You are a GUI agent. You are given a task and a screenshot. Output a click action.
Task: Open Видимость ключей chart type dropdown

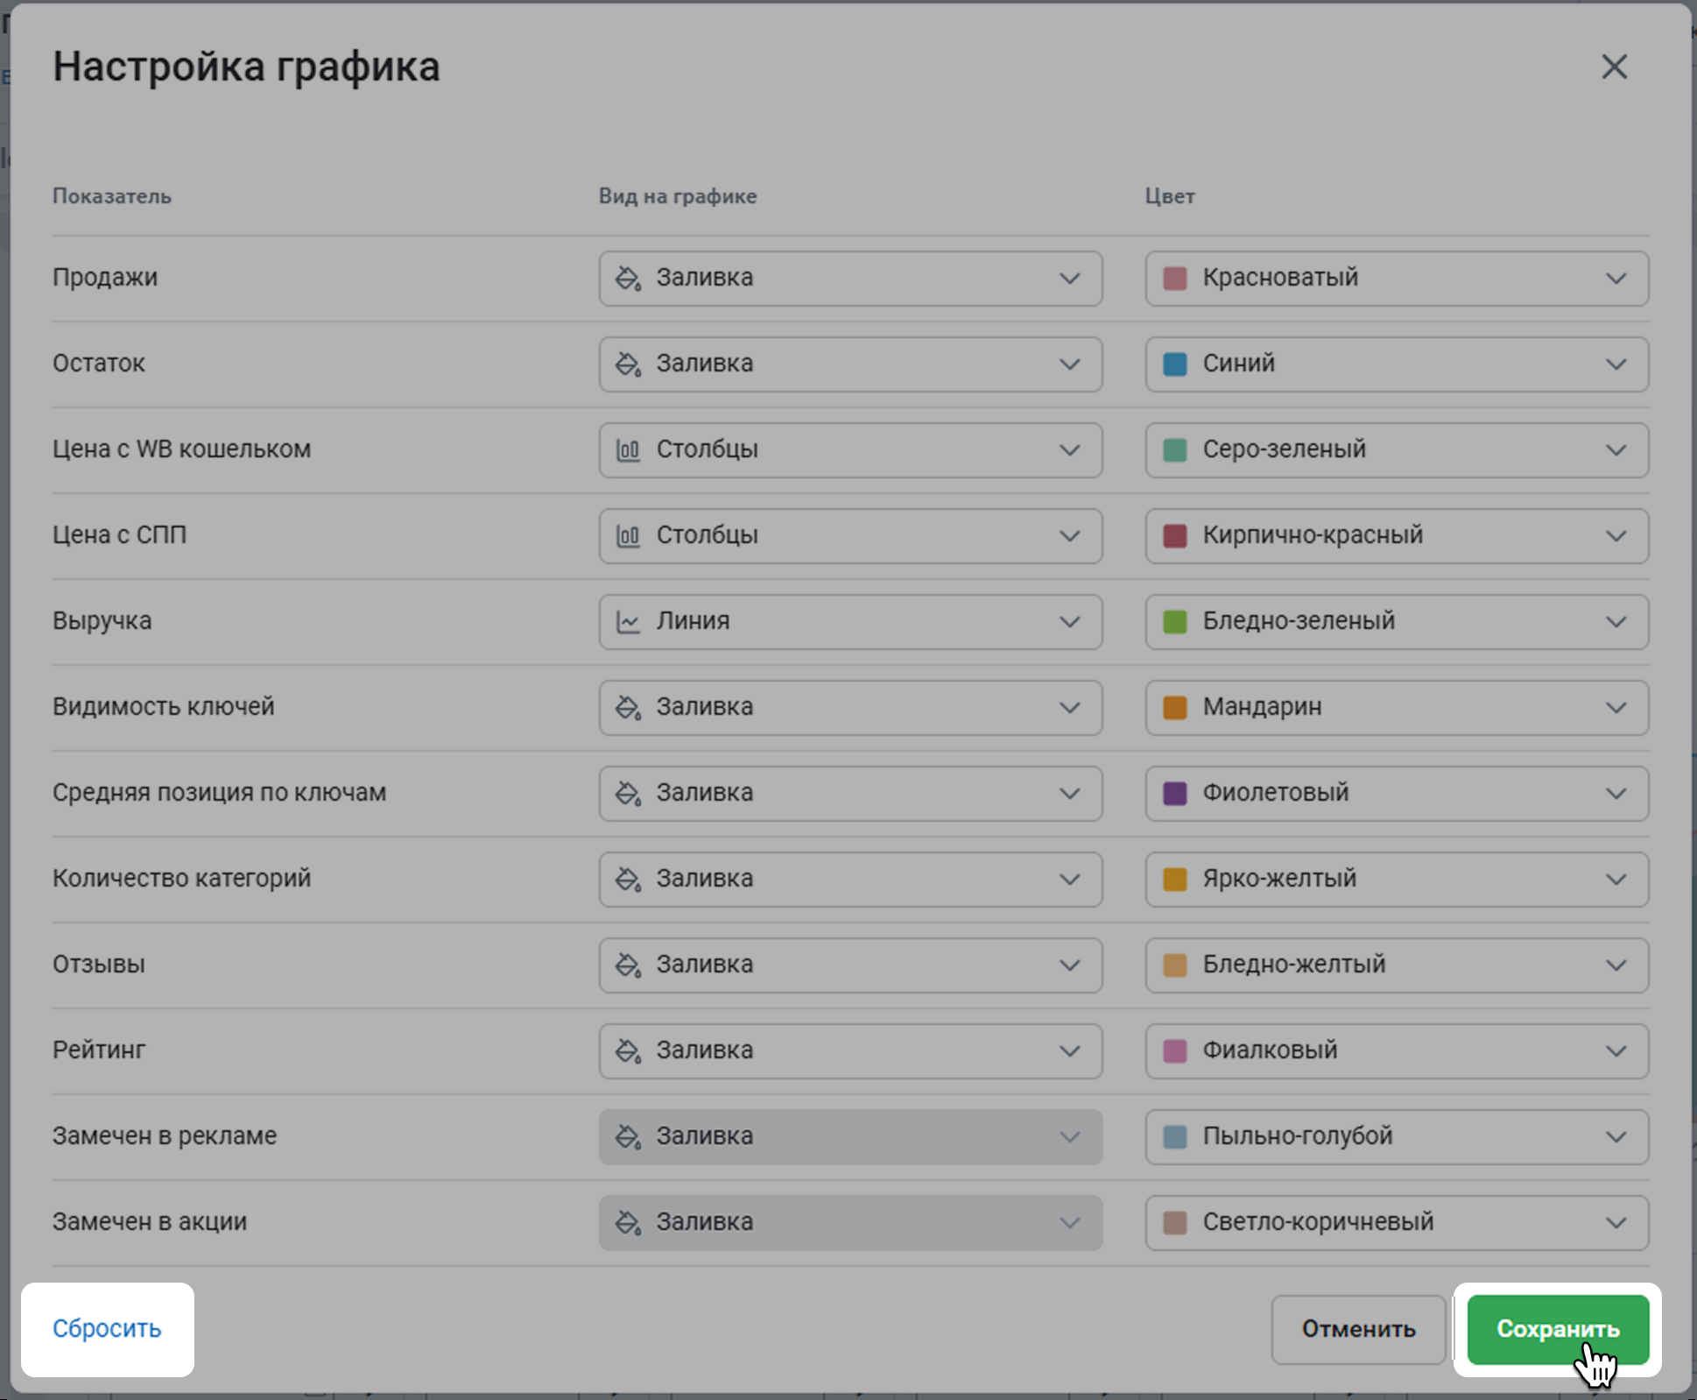pyautogui.click(x=849, y=708)
